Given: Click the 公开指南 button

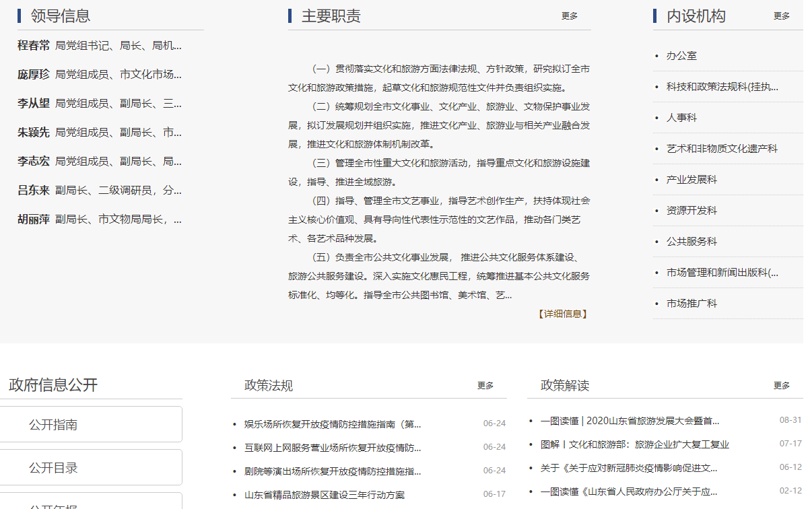Looking at the screenshot, I should click(x=90, y=425).
